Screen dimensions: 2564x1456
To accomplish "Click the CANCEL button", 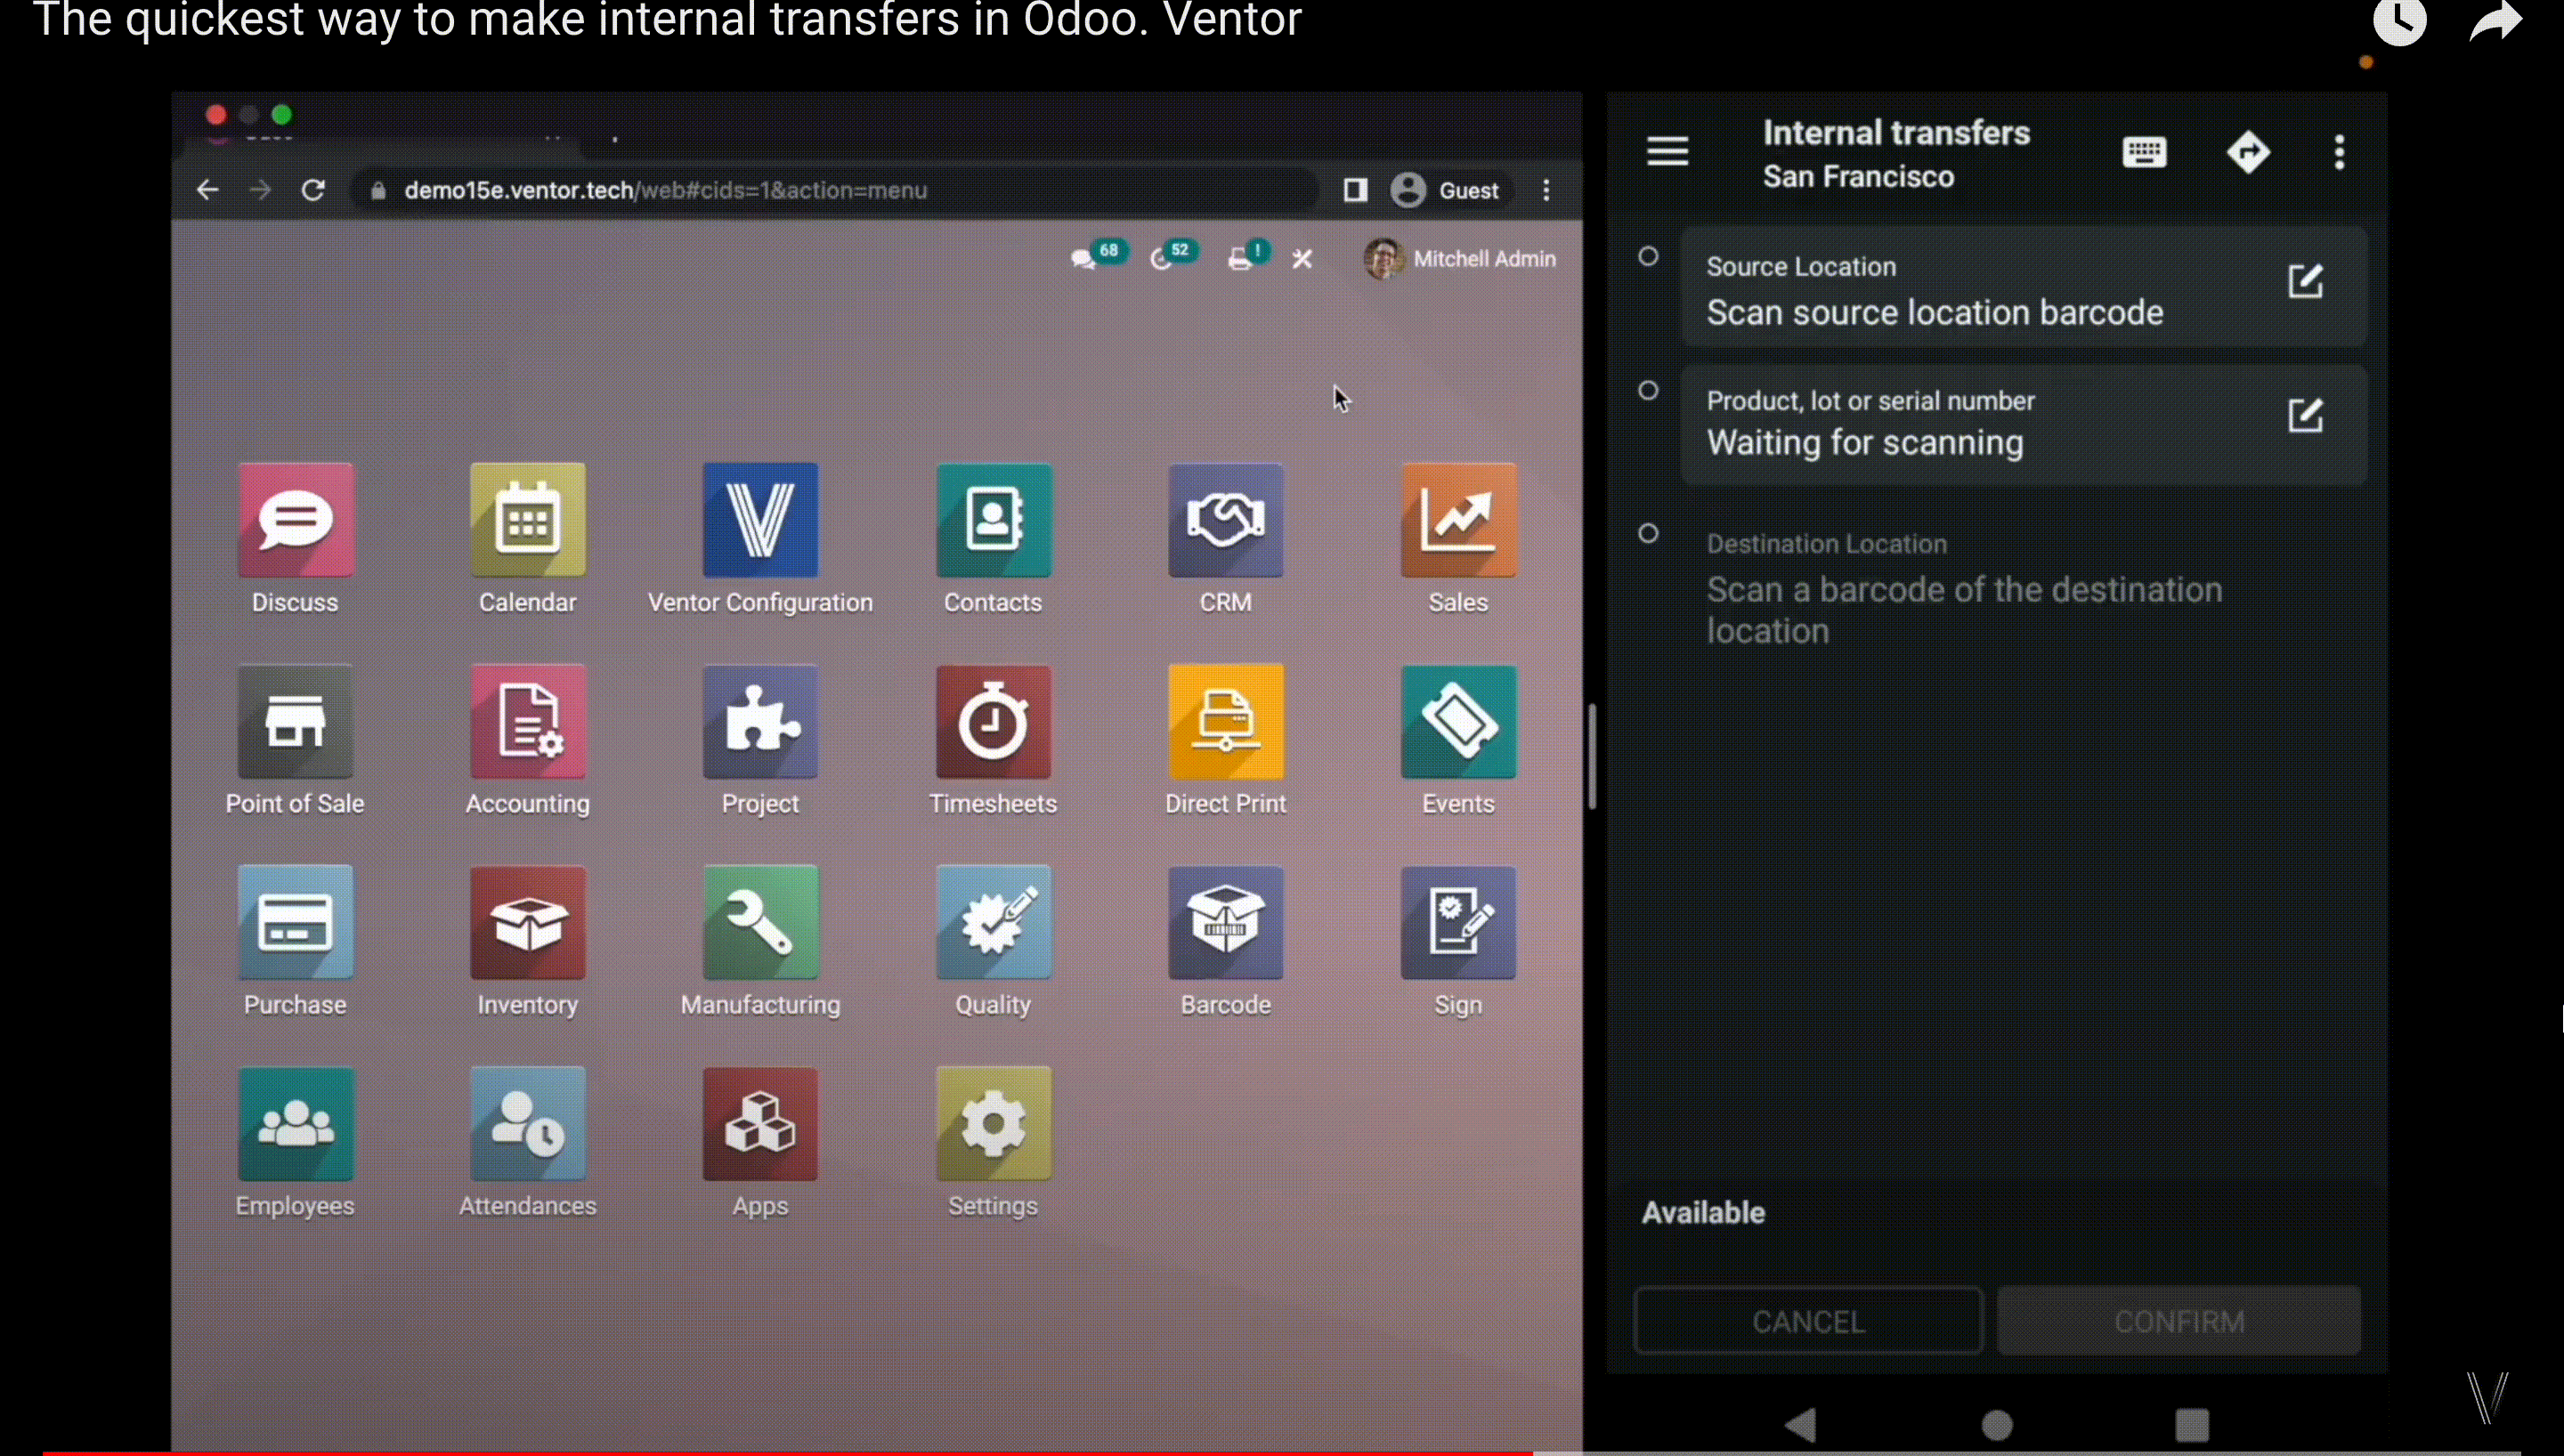I will coord(1806,1323).
